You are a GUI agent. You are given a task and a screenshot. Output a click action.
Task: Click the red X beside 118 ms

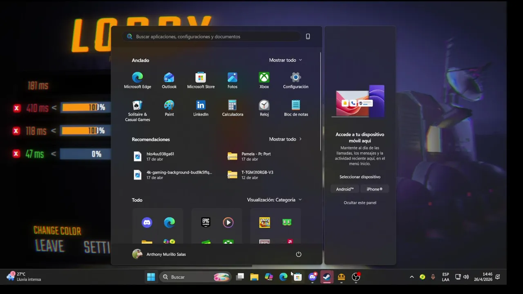tap(16, 131)
